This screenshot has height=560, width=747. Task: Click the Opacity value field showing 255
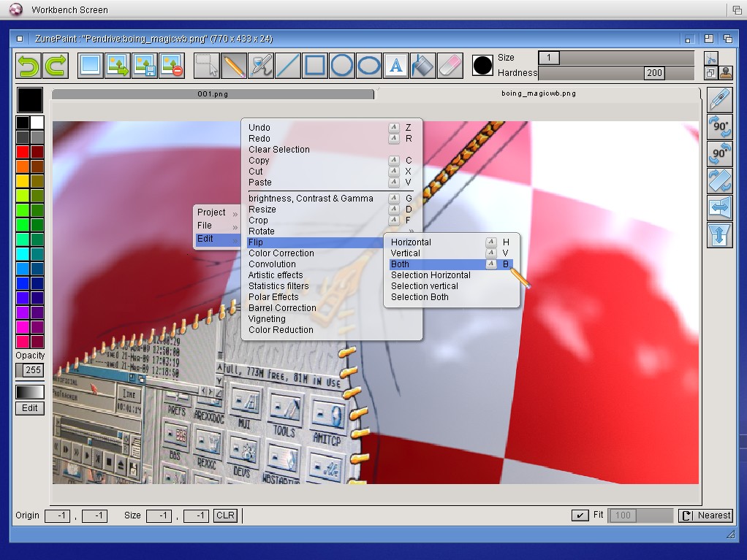point(33,370)
